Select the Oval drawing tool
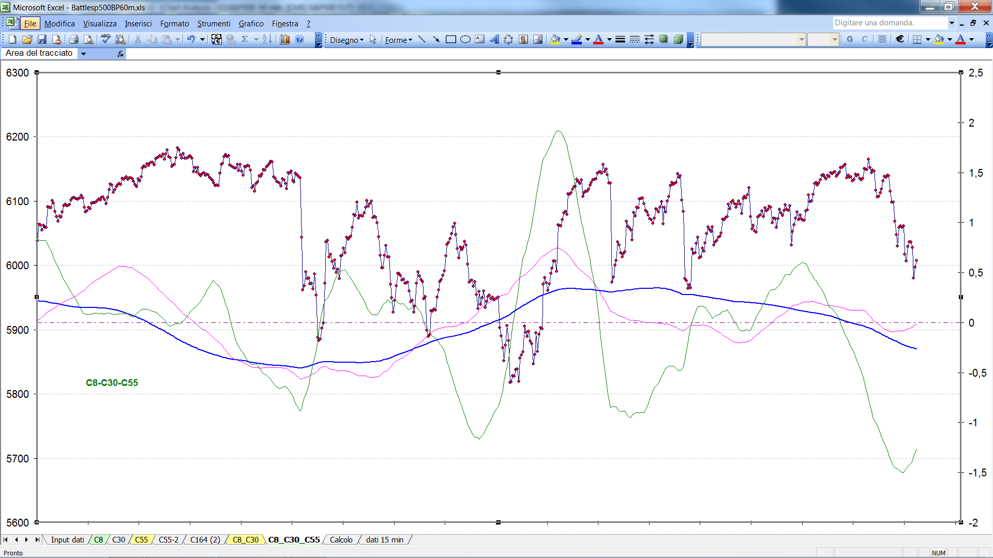Image resolution: width=993 pixels, height=558 pixels. [x=465, y=39]
